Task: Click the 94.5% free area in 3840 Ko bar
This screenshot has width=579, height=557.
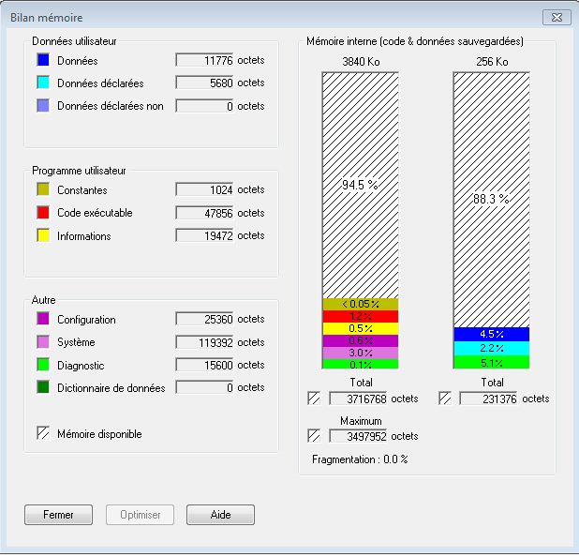Action: [x=361, y=185]
